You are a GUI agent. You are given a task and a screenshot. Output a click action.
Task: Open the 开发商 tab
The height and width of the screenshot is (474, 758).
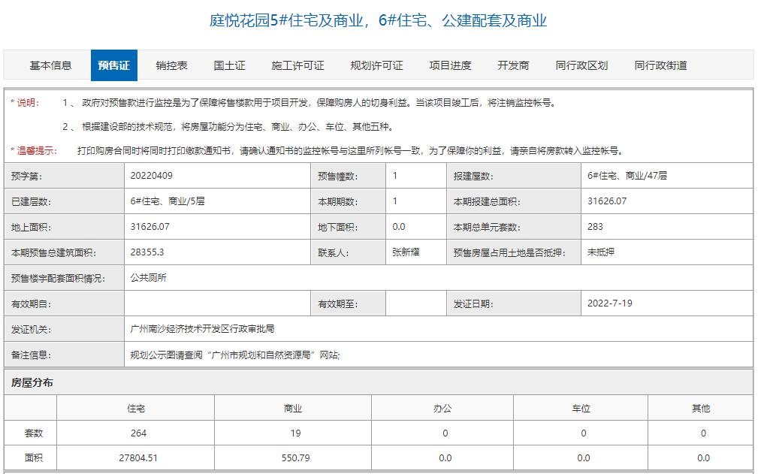(514, 65)
